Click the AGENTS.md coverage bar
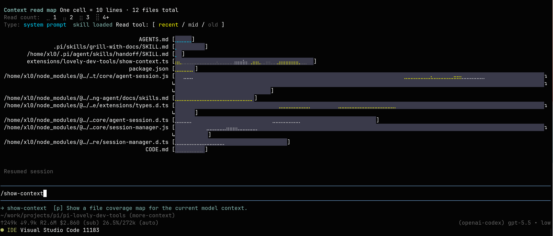The width and height of the screenshot is (553, 236). (x=183, y=39)
